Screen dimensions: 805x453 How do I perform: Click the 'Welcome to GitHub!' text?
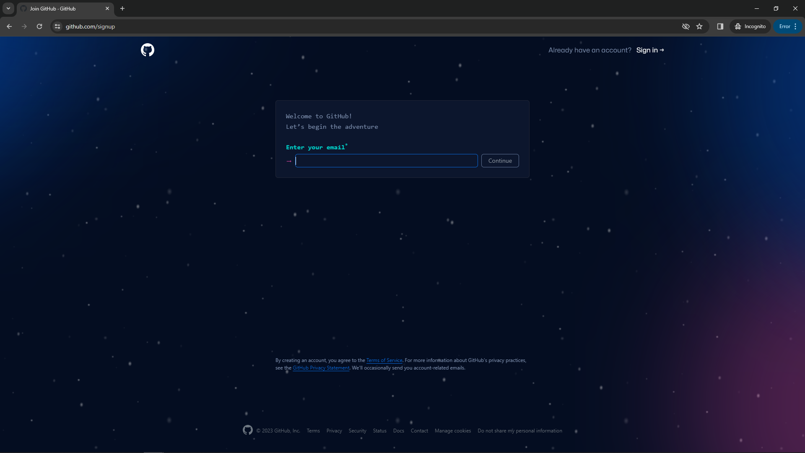(x=319, y=116)
